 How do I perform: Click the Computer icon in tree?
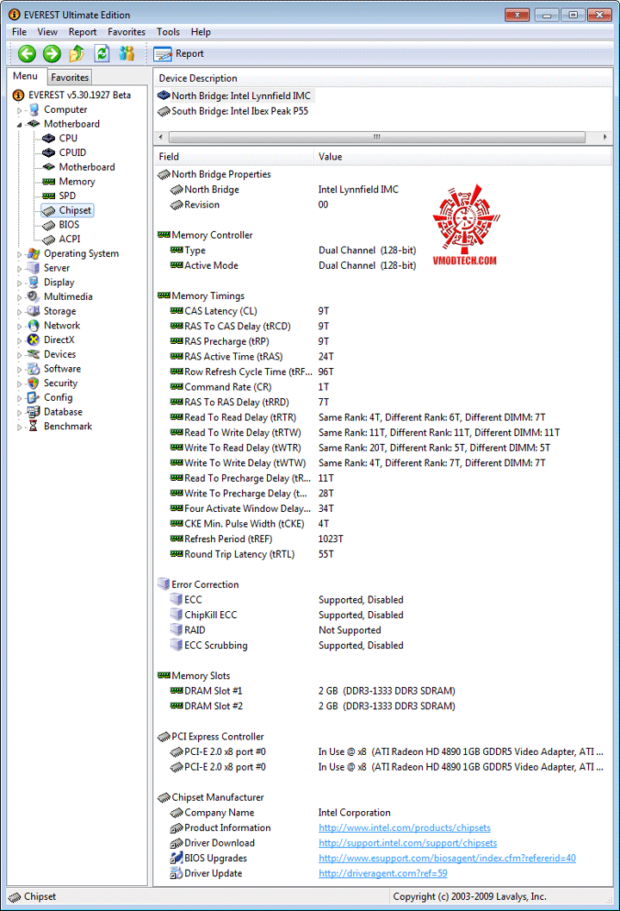pos(34,109)
